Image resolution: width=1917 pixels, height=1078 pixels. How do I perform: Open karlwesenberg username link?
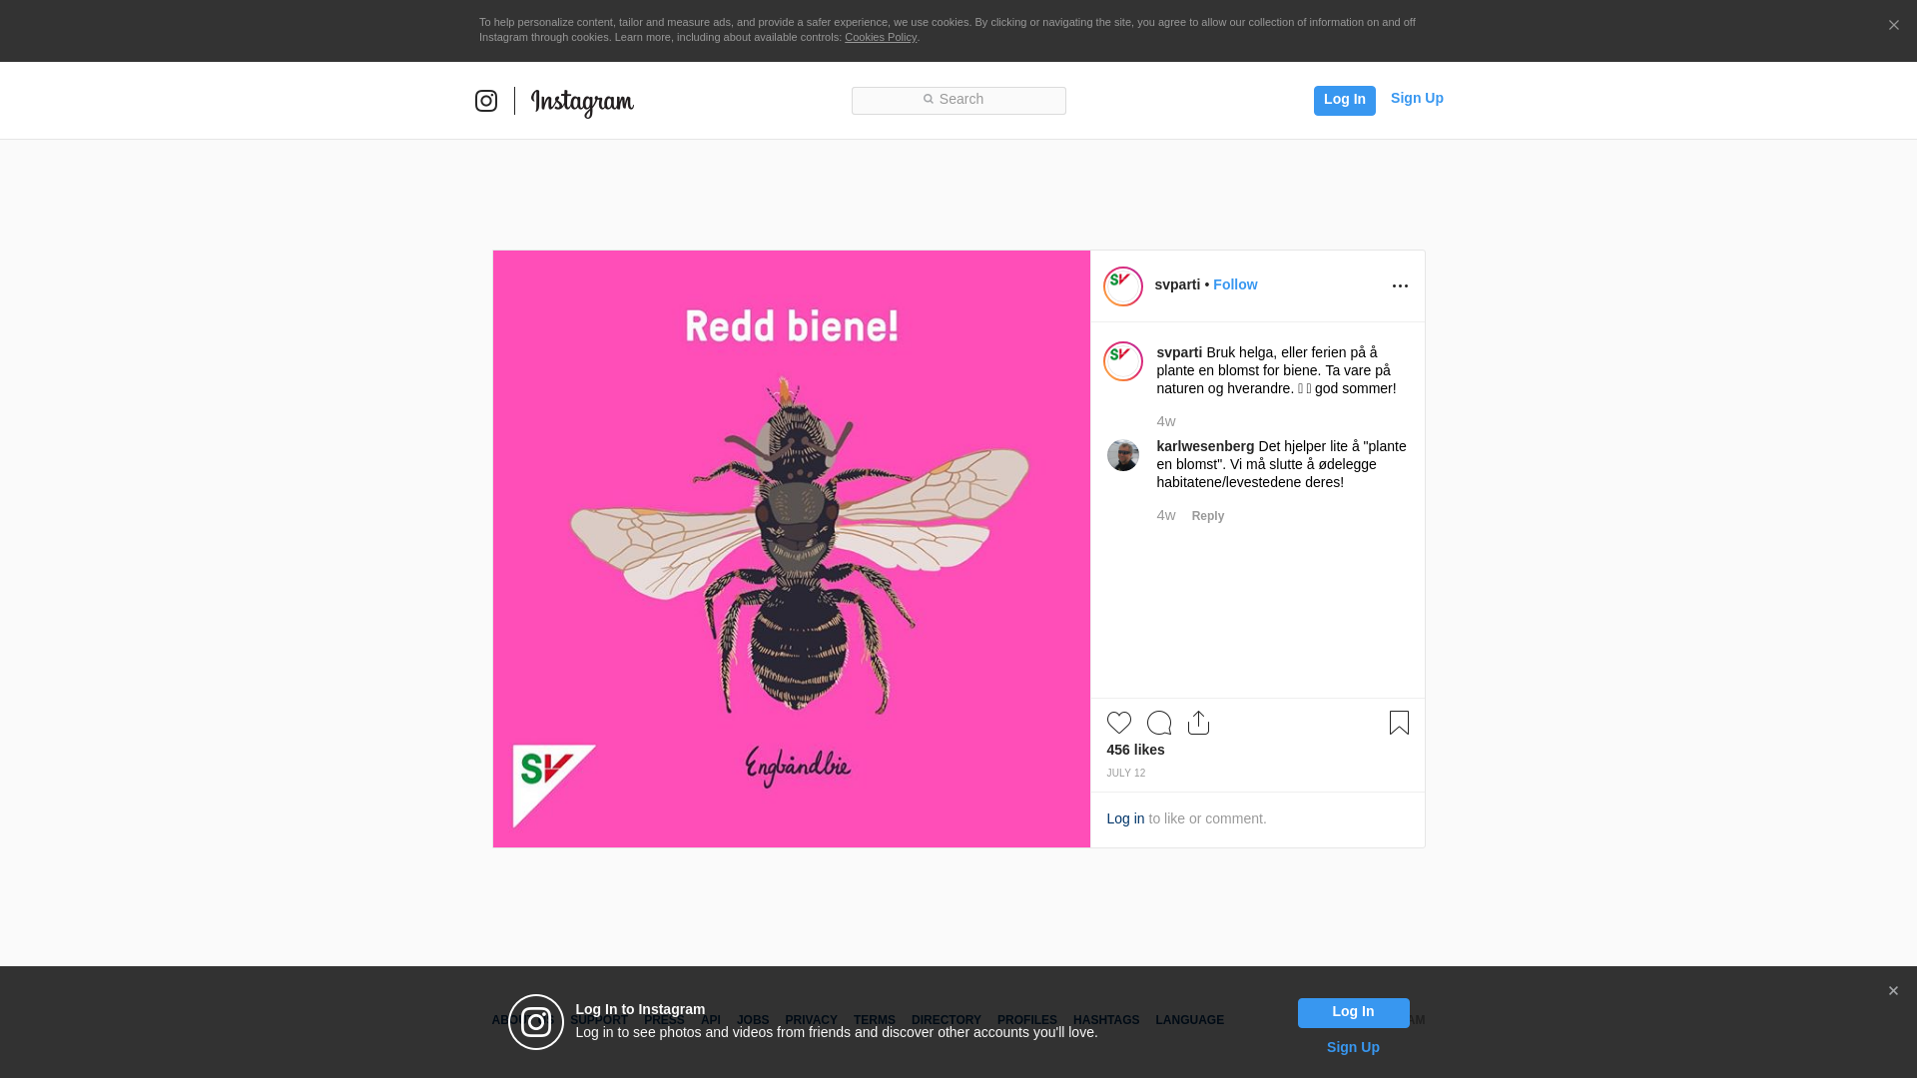coord(1205,446)
